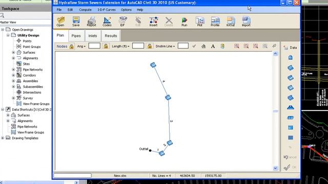The height and width of the screenshot is (184, 328).
Task: Expand the Survey node
Action: pyautogui.click(x=13, y=98)
